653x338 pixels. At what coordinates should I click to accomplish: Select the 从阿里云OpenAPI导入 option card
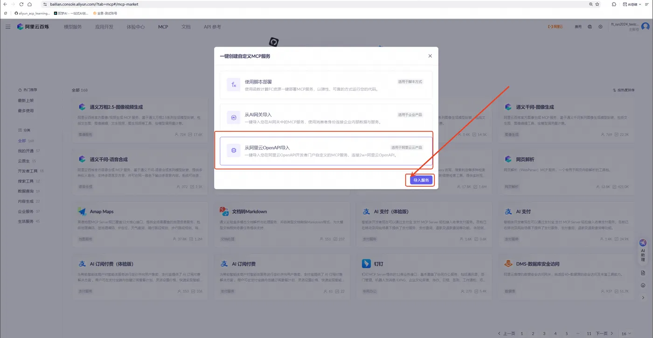click(x=326, y=151)
